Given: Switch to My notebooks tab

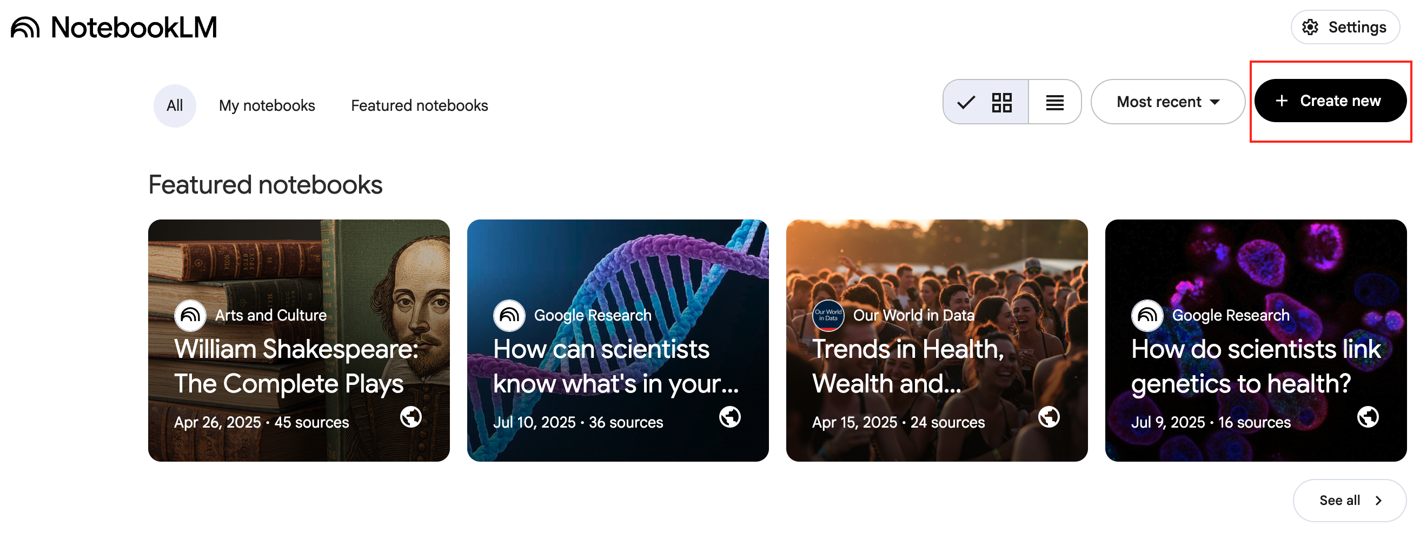Looking at the screenshot, I should pos(267,105).
